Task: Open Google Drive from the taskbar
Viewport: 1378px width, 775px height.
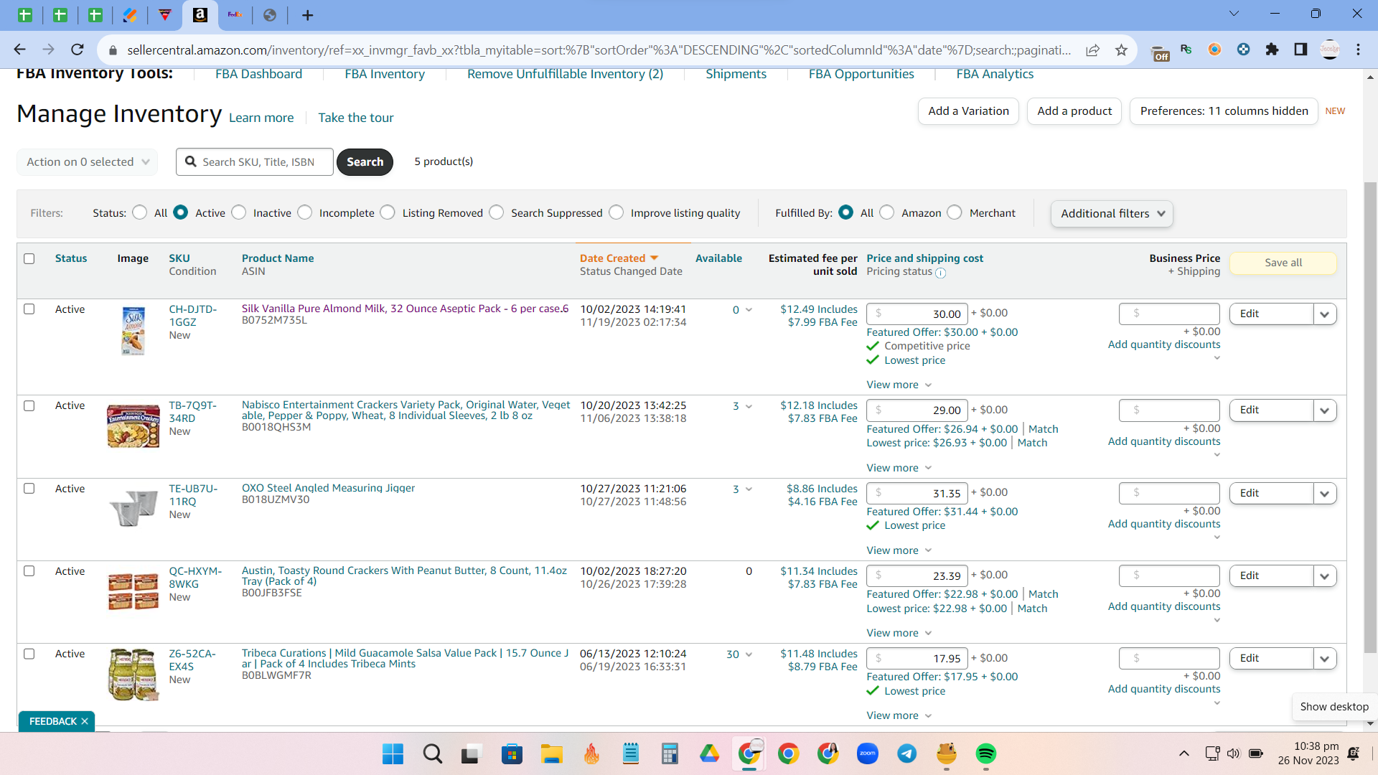Action: coord(709,753)
